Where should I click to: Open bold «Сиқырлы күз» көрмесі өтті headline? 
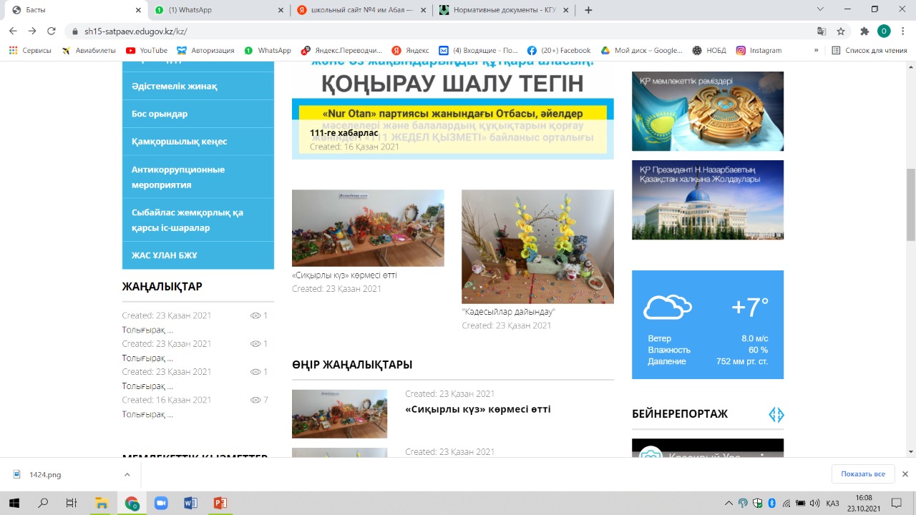[x=477, y=409]
